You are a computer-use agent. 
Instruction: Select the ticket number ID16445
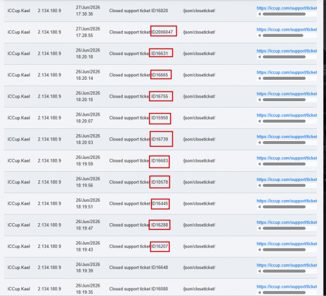(x=160, y=203)
